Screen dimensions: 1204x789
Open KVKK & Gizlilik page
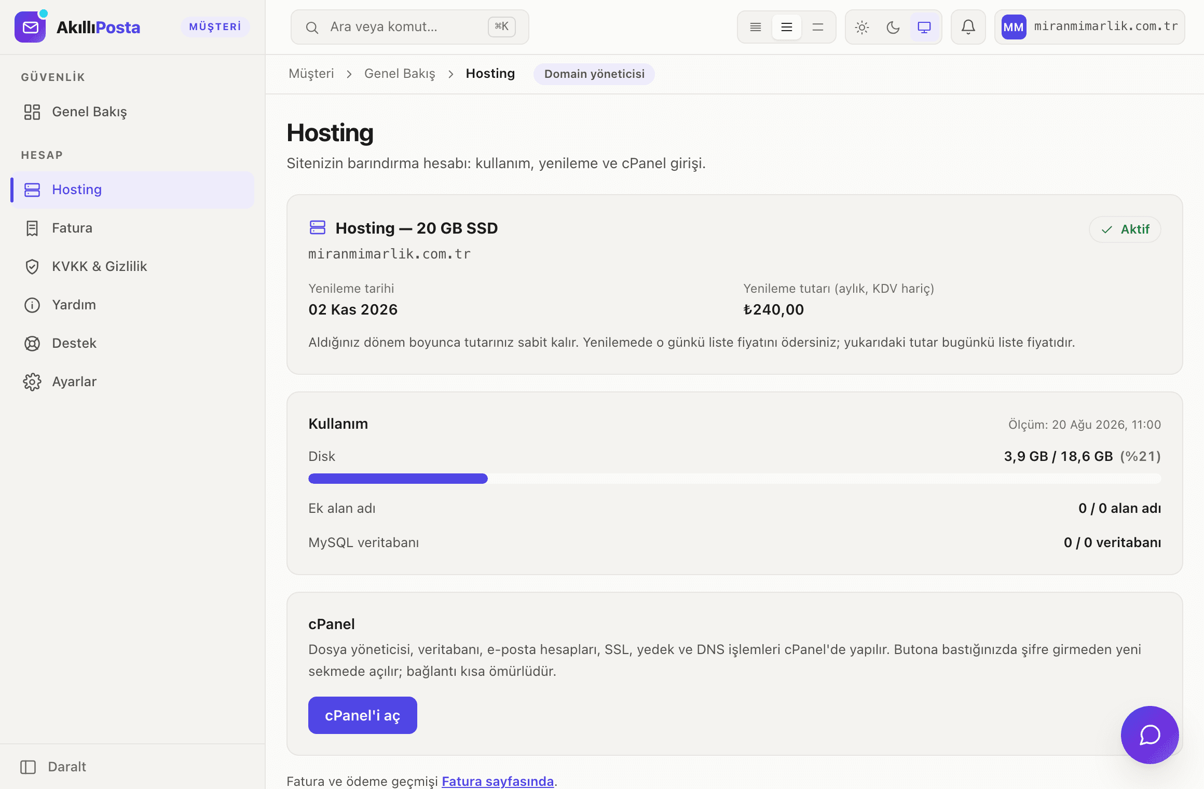pyautogui.click(x=132, y=267)
